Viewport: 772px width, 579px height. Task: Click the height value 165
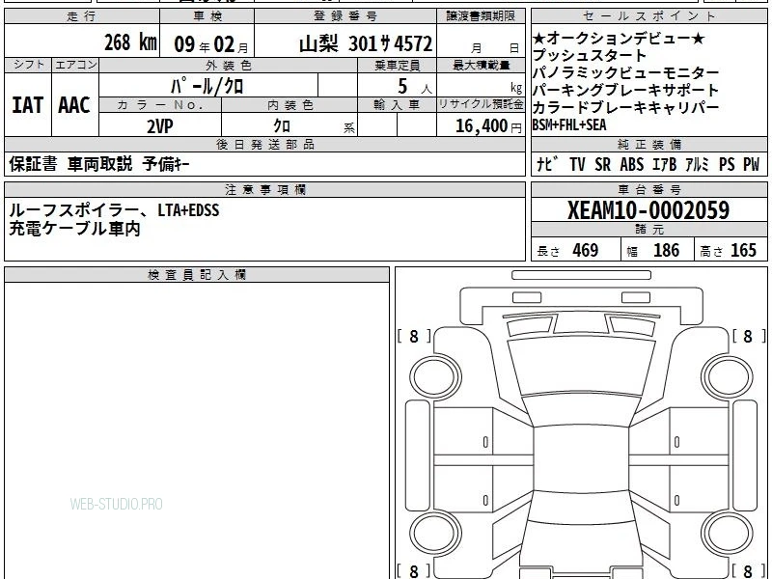pos(743,250)
